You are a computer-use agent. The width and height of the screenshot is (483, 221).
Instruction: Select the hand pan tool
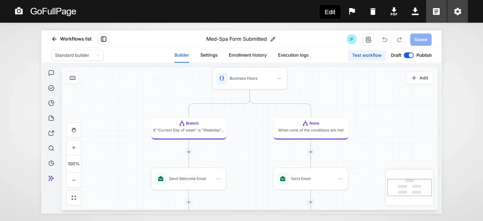click(74, 130)
